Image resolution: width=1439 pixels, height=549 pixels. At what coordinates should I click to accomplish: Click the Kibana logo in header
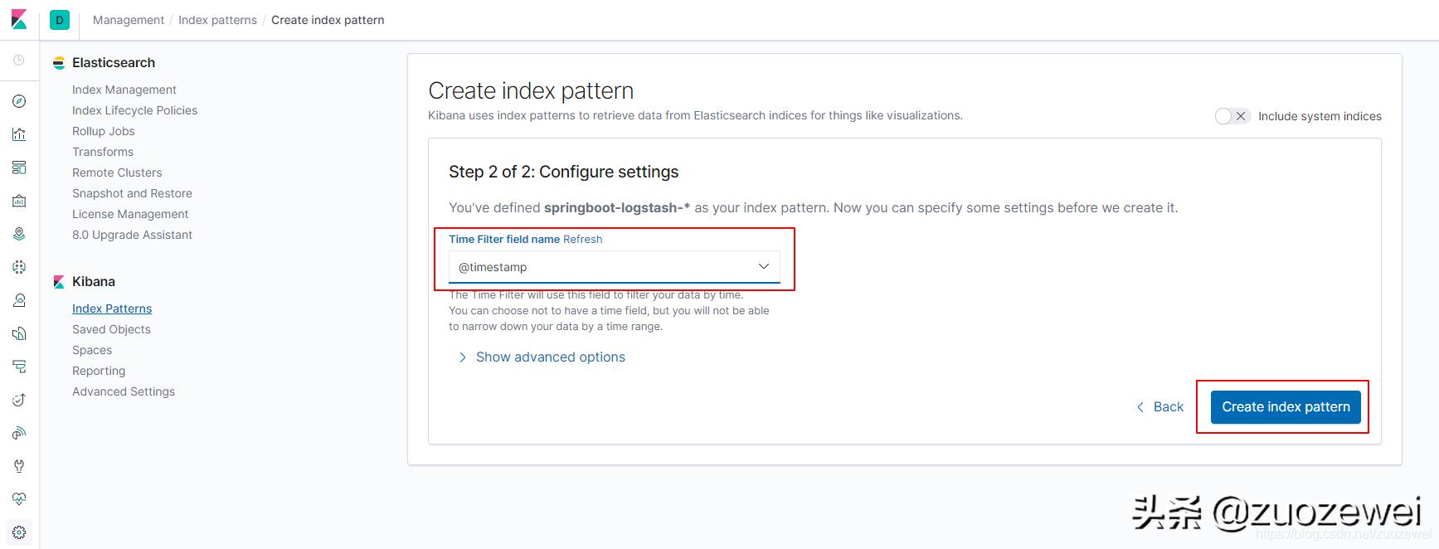pos(19,20)
